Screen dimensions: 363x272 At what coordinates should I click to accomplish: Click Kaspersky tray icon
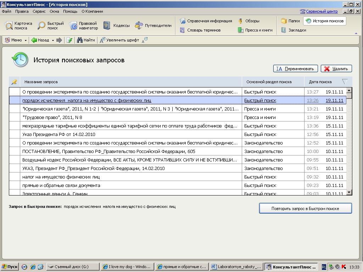click(344, 267)
